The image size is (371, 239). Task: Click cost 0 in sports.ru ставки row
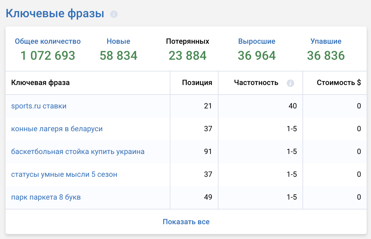359,106
